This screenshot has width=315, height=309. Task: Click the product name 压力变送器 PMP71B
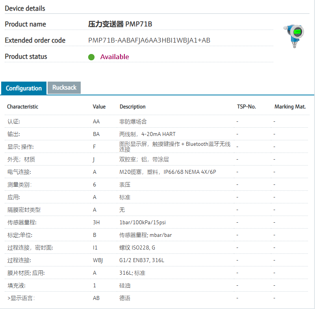tap(120, 24)
